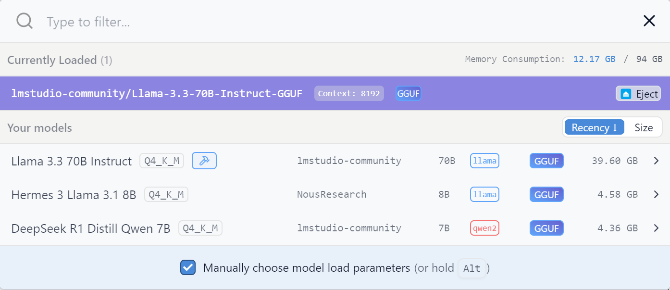Click Q4_K_M badge on Llama 3.3 row
670x290 pixels.
162,161
